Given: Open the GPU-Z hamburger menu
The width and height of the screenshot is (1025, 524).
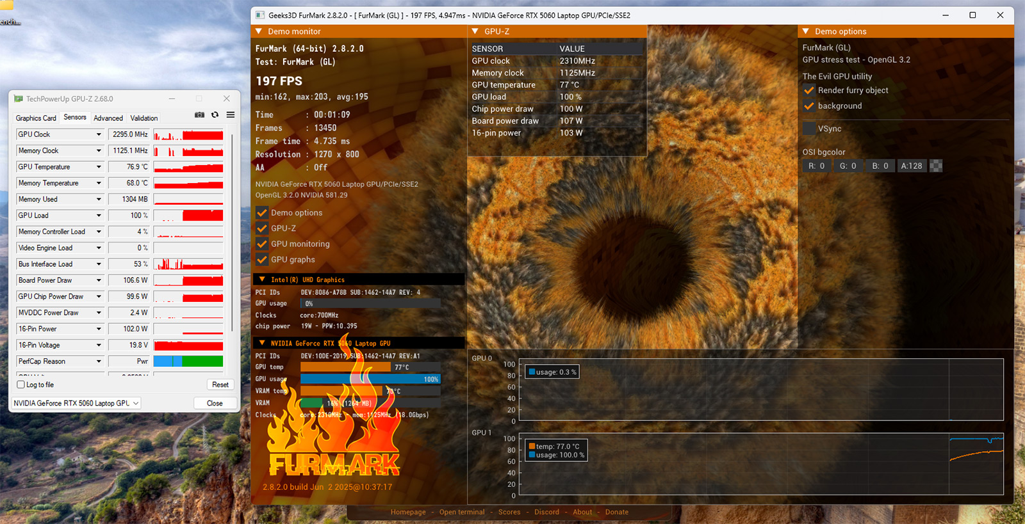Looking at the screenshot, I should click(231, 115).
